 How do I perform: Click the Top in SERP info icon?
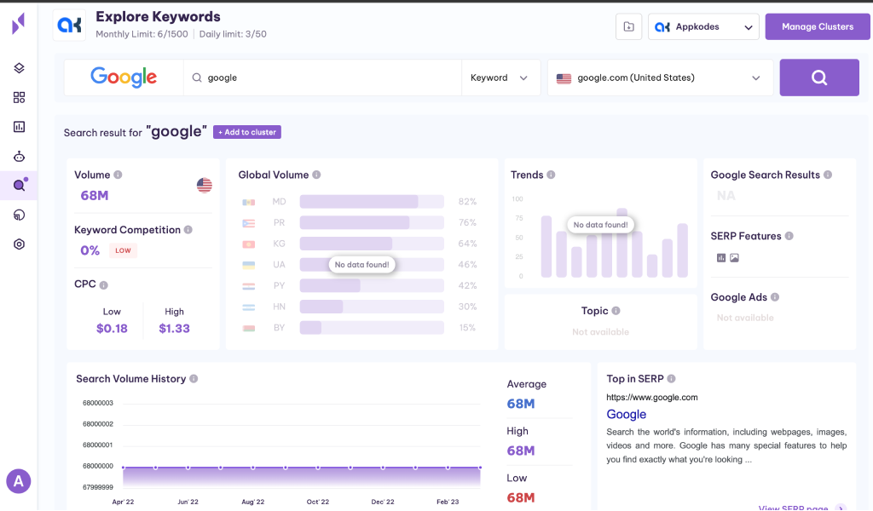pos(672,379)
